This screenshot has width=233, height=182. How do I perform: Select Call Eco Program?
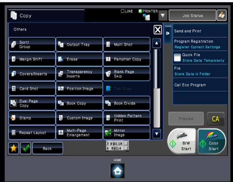(x=200, y=85)
